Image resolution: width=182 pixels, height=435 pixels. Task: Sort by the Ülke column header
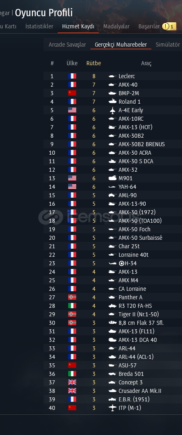[72, 63]
